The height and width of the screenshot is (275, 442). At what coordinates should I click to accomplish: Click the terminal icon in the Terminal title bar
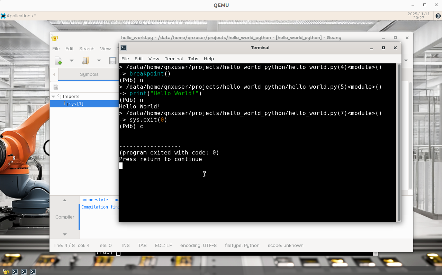[x=124, y=48]
